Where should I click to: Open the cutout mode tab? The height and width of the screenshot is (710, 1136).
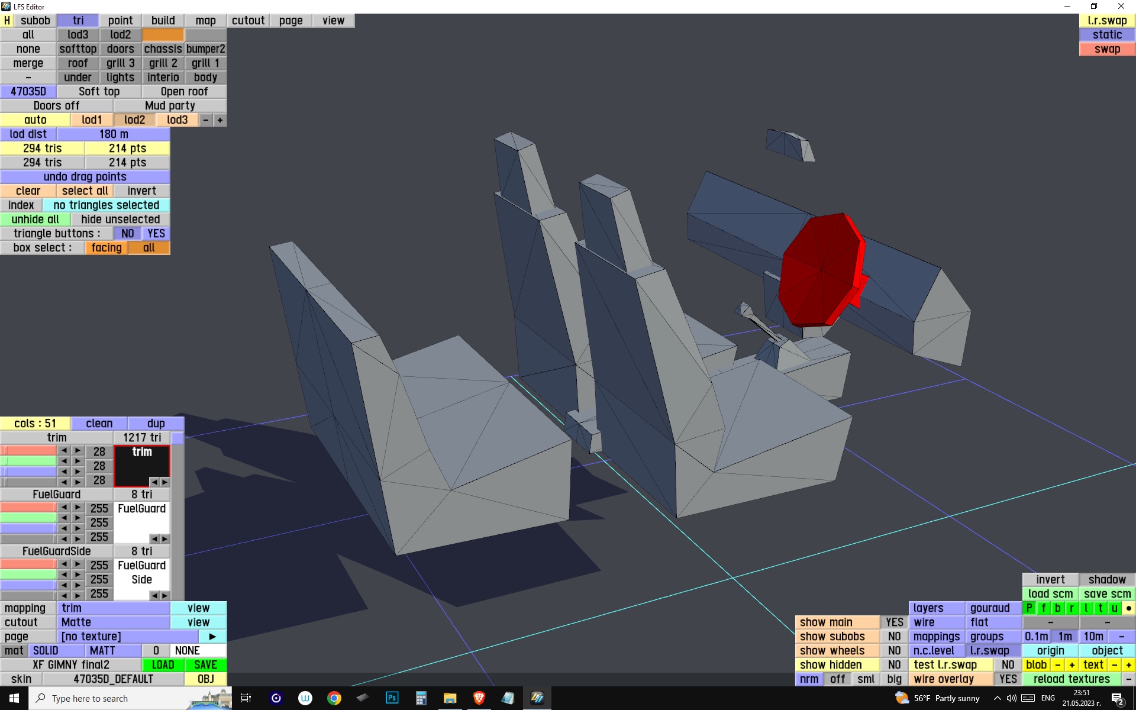pyautogui.click(x=248, y=21)
